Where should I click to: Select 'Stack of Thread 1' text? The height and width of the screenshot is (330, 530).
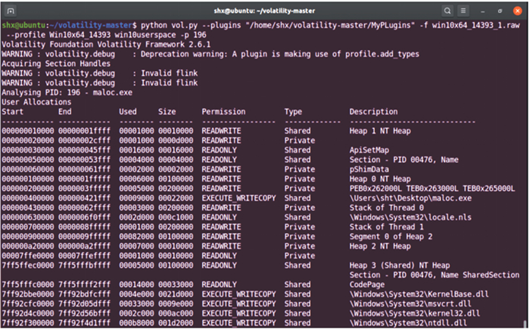click(386, 227)
